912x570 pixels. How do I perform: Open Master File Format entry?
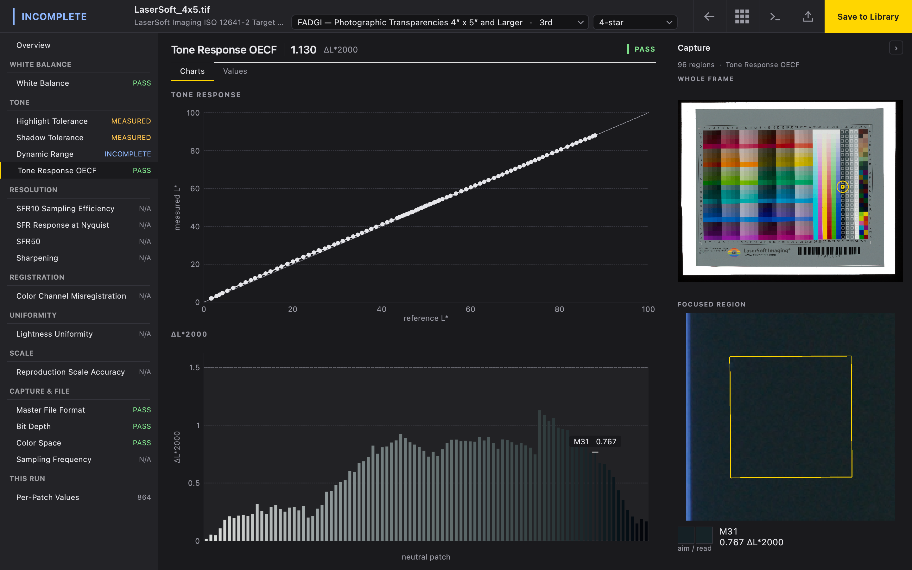click(79, 410)
